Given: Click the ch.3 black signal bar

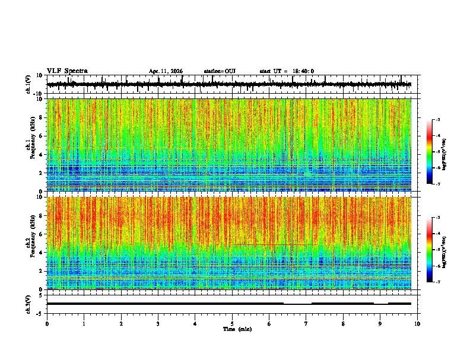Looking at the screenshot, I should click(x=228, y=304).
